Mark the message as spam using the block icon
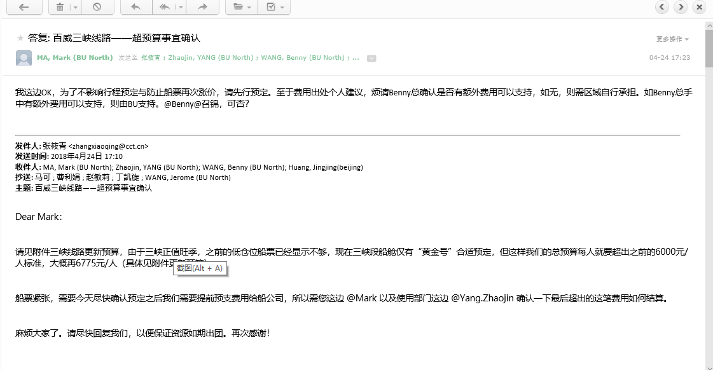This screenshot has height=370, width=713. click(97, 7)
